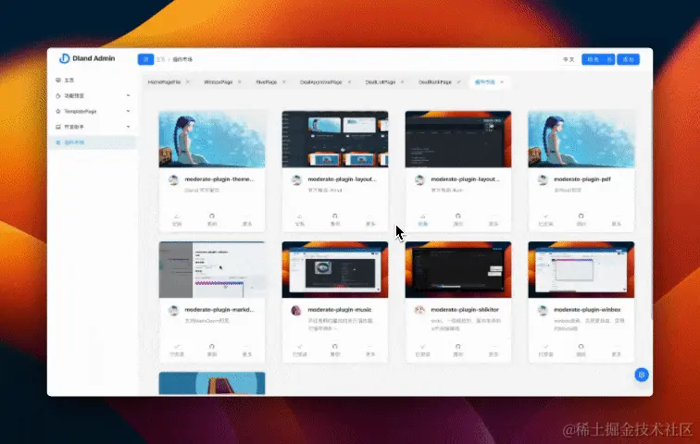Click the moderate-plugin-winbox title
The width and height of the screenshot is (700, 444).
[x=587, y=309]
